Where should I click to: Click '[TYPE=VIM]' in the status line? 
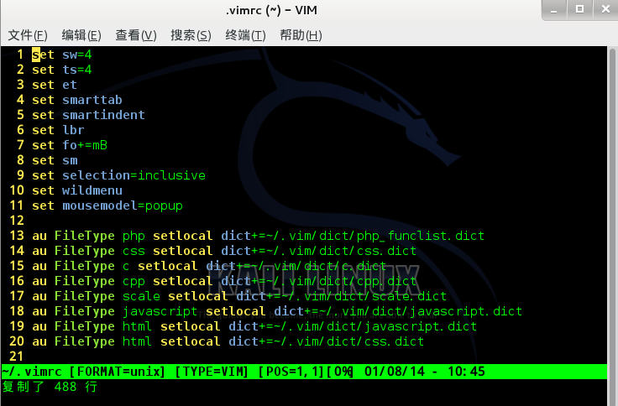point(212,372)
